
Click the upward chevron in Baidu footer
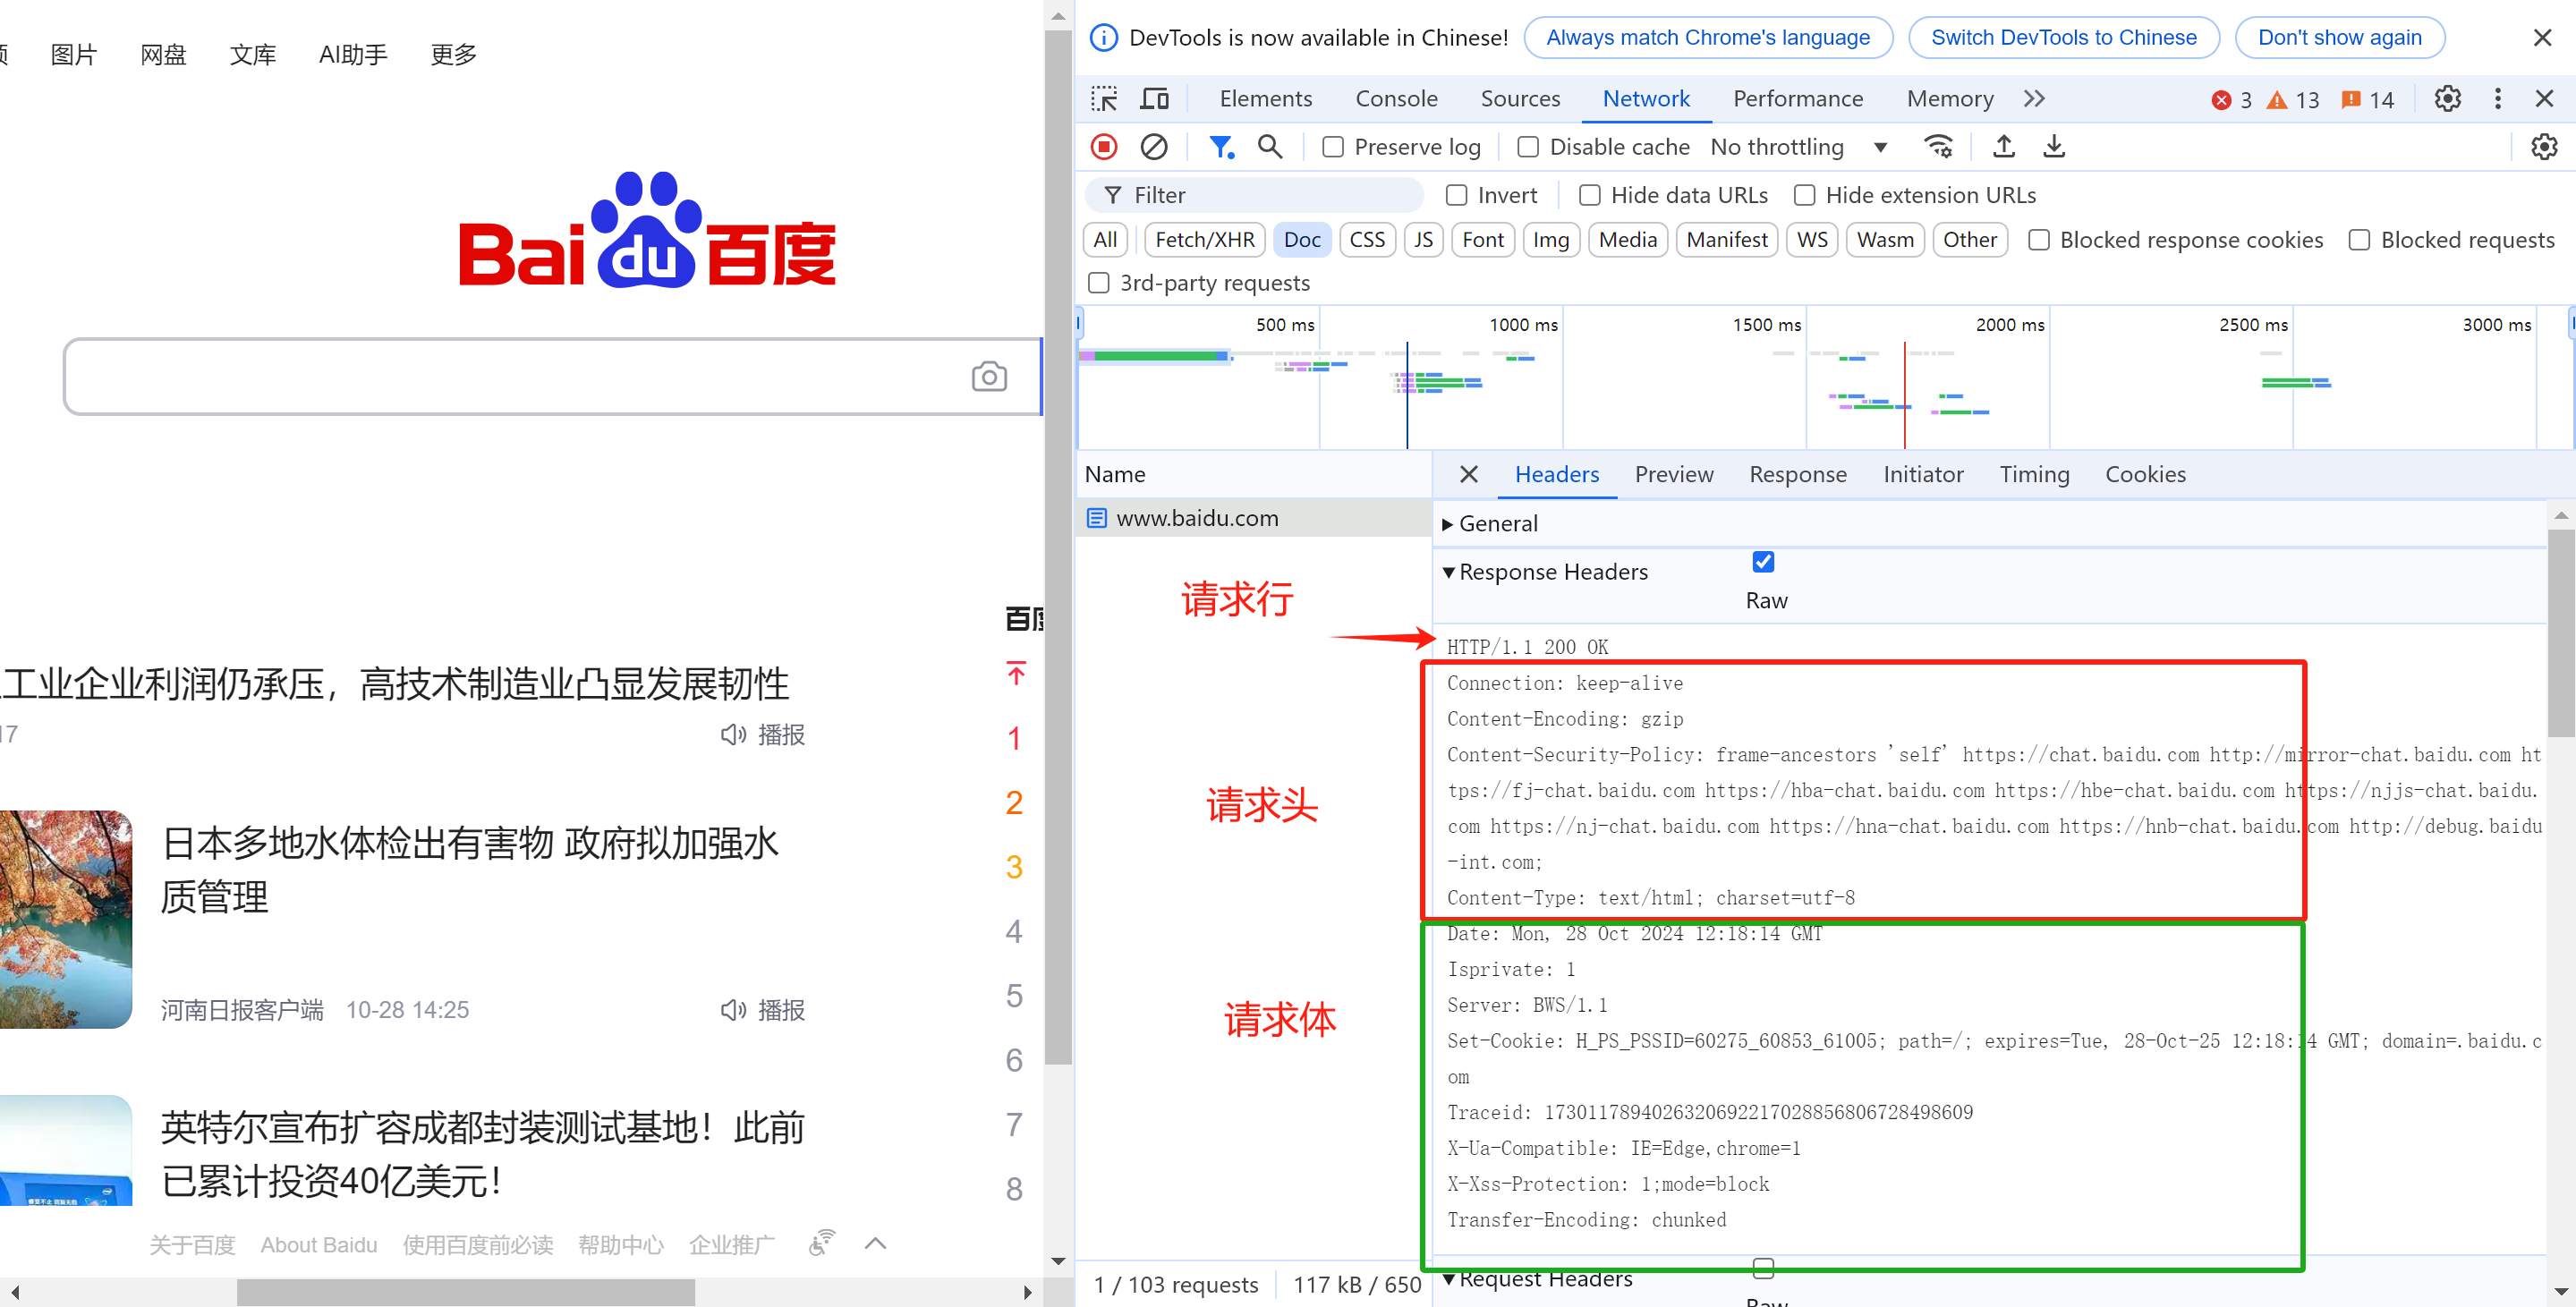[876, 1243]
